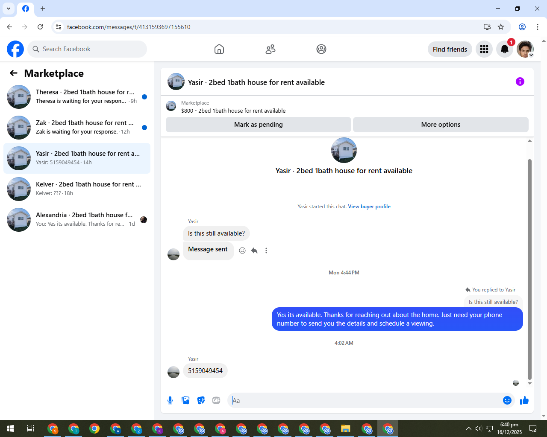Click the address bar URL

[x=129, y=27]
